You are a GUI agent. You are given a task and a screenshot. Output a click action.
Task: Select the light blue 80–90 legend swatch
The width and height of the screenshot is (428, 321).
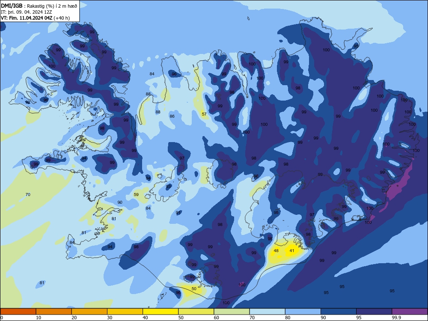tap(303, 312)
